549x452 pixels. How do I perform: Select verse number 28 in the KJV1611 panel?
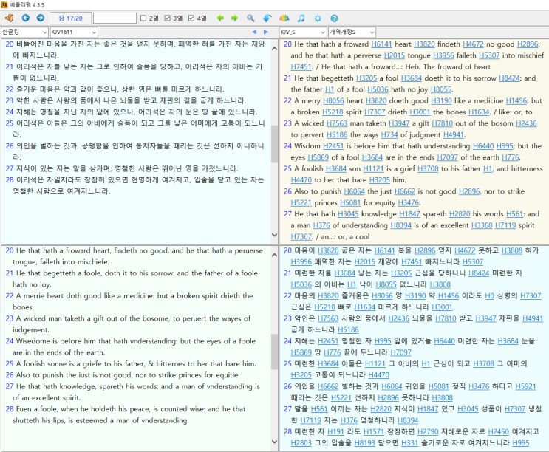coord(10,409)
